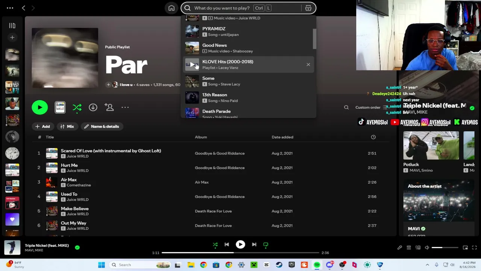Mute the volume speaker icon
The image size is (481, 271).
(427, 248)
